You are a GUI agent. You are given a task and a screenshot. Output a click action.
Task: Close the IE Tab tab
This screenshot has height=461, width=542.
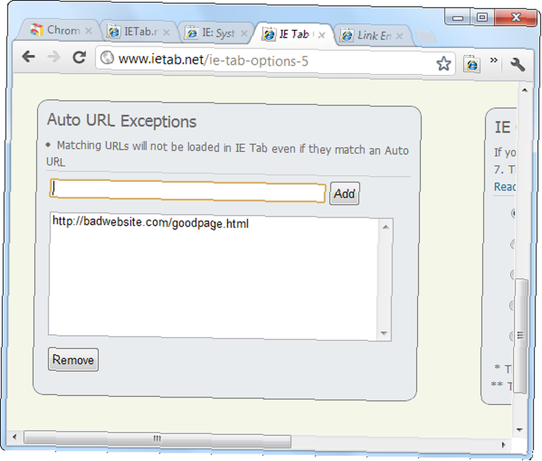[x=321, y=35]
